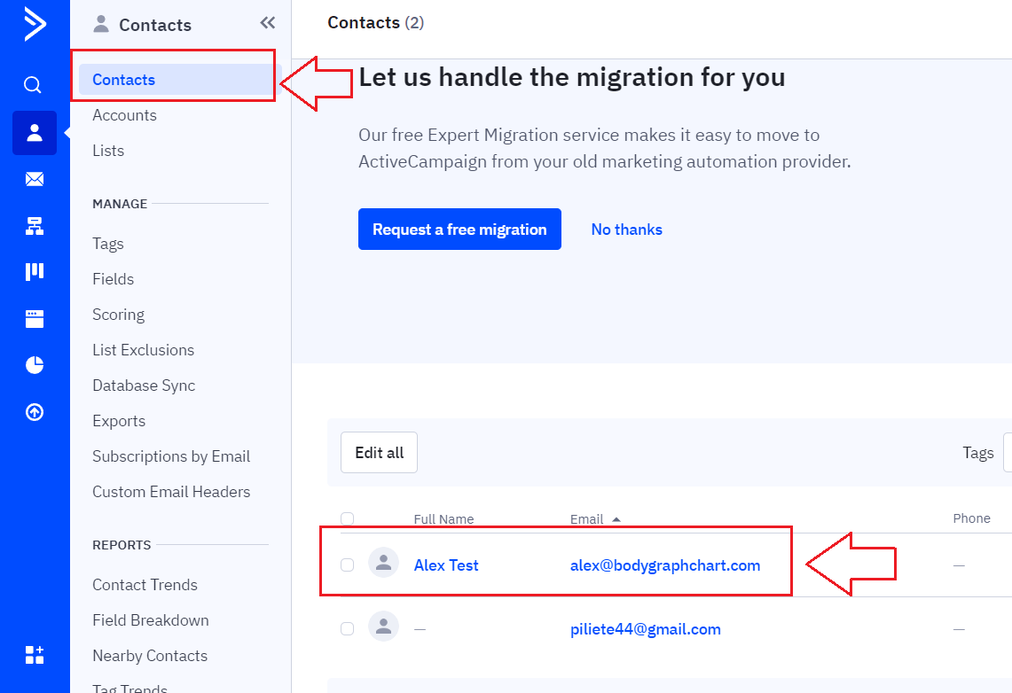Click the Contacts (2) page title
Screen dimensions: 1012x693
(376, 22)
